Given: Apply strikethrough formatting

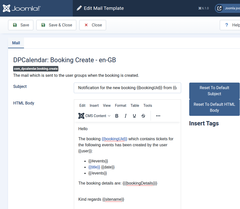Looking at the screenshot, I should coord(143,116).
